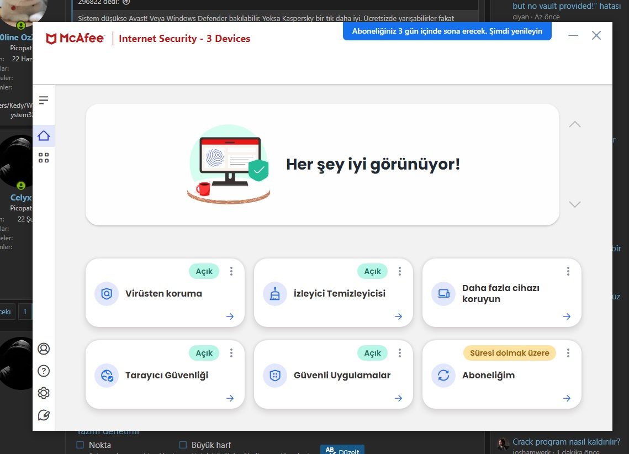
Task: Click Açık badge on Virüsten koruma
Action: coord(204,271)
